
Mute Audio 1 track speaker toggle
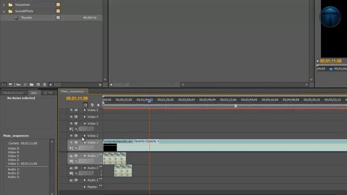[71, 156]
